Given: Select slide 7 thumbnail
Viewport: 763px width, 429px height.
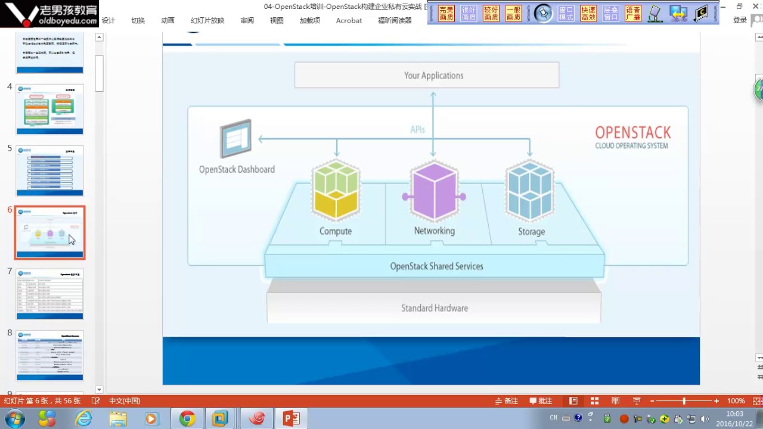Looking at the screenshot, I should click(x=50, y=294).
